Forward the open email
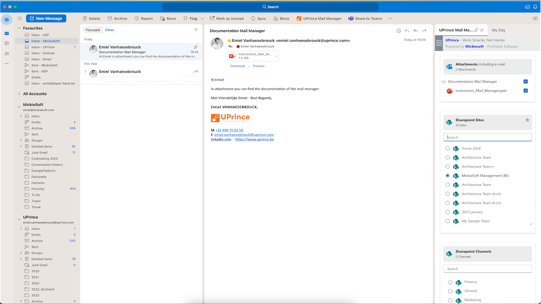Screen dimensions: 541x304 click(424, 30)
